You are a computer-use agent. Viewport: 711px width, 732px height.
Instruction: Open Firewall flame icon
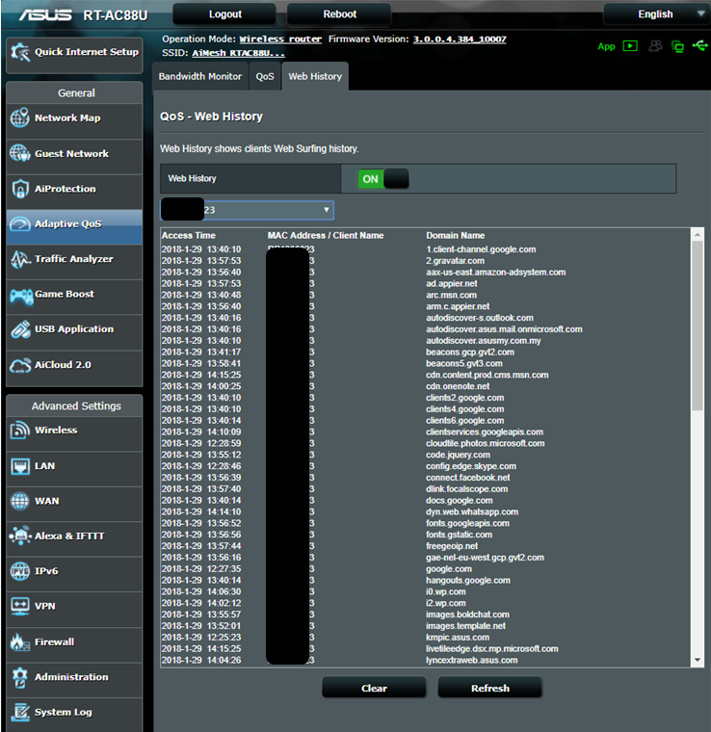click(x=19, y=641)
